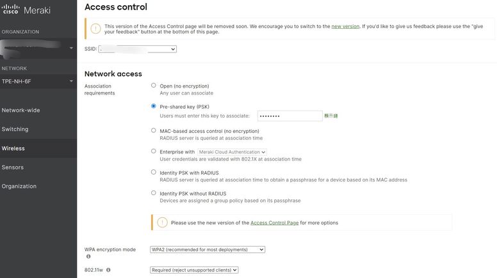The width and height of the screenshot is (497, 278).
Task: Expand the WPA encryption mode dropdown
Action: 207,249
